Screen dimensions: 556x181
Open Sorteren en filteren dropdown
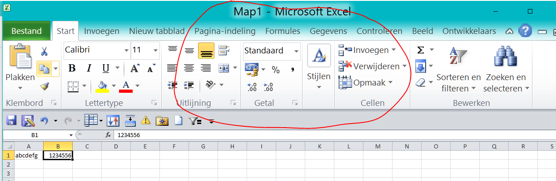(x=458, y=83)
